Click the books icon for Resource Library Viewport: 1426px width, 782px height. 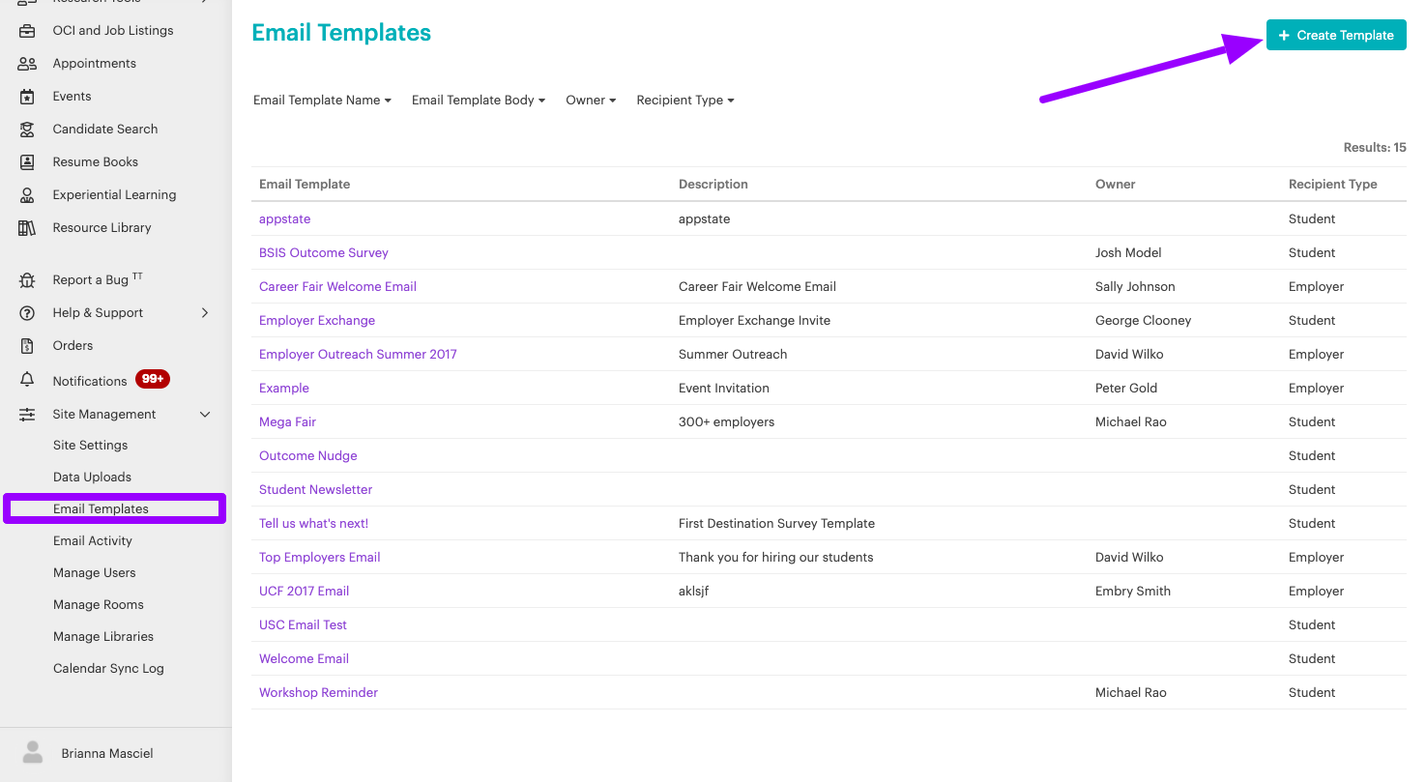click(27, 228)
